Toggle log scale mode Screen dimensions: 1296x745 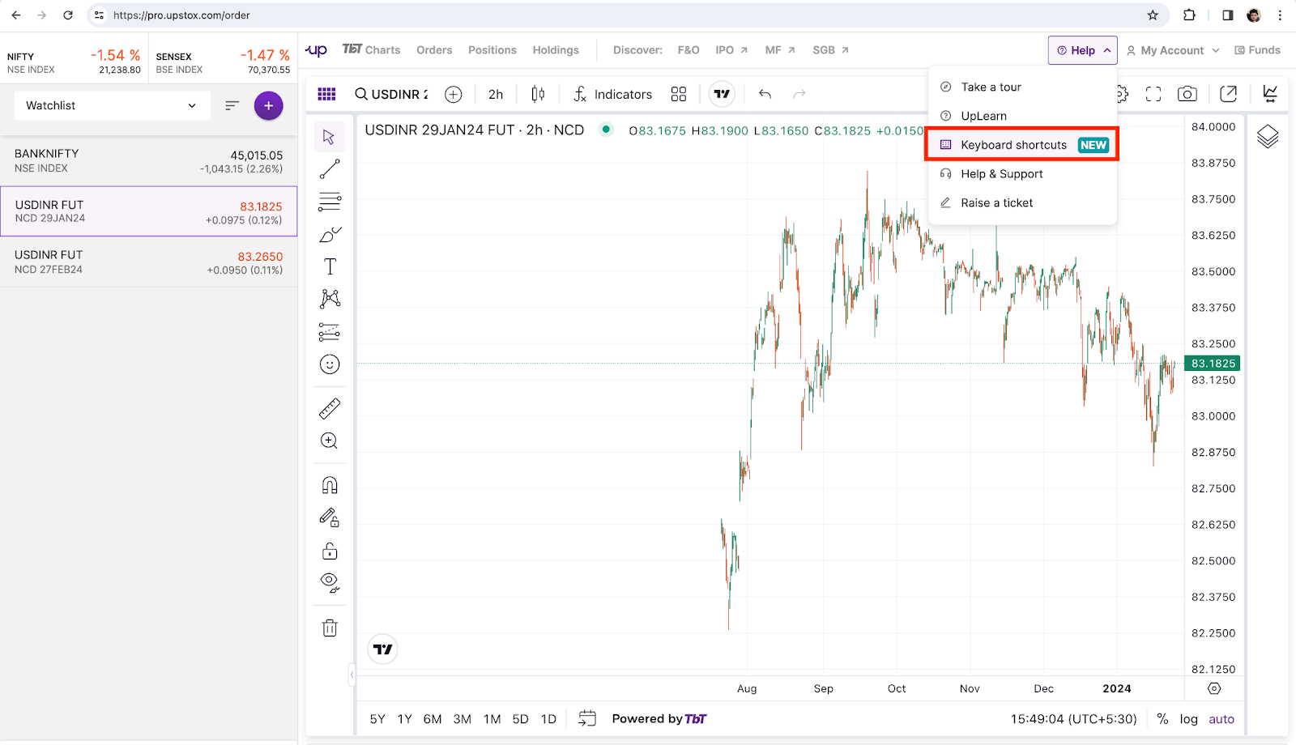click(1188, 719)
